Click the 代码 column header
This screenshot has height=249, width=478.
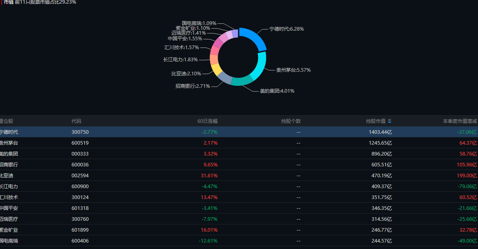[x=76, y=121]
